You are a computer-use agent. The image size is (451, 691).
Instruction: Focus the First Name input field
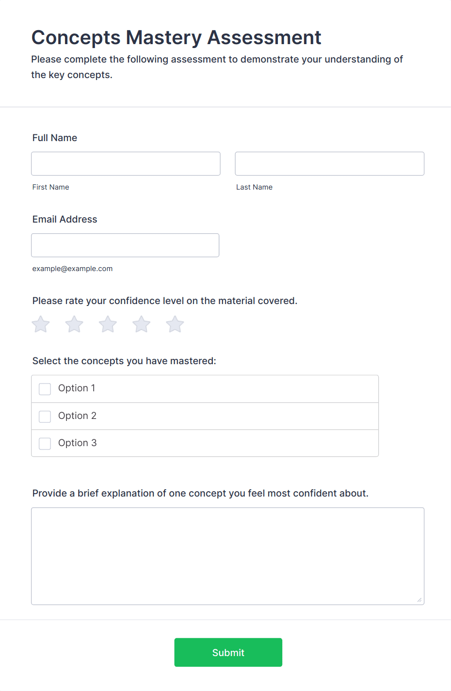tap(126, 164)
